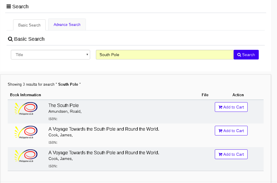The image size is (277, 183).
Task: Select the Basic Search tab
Action: (x=29, y=25)
